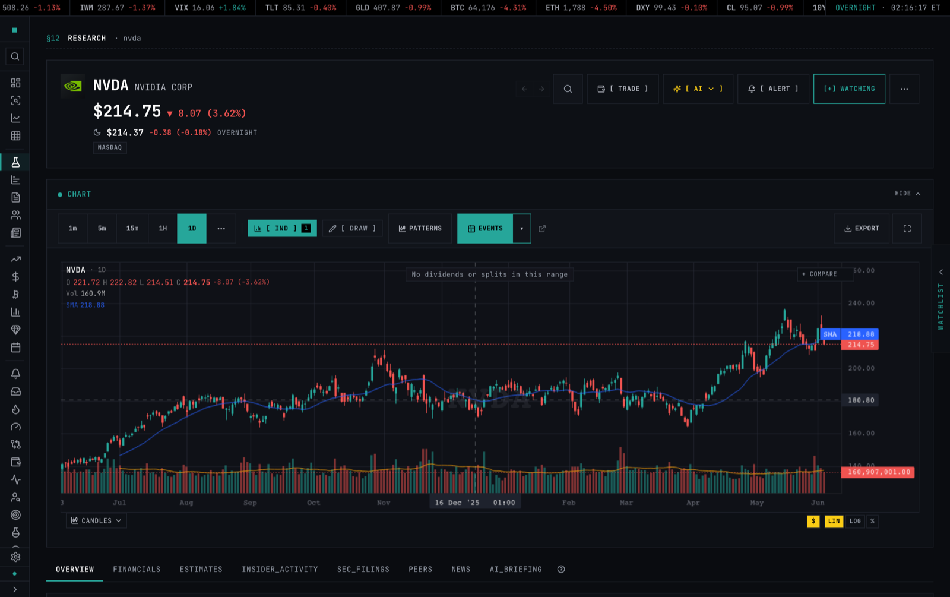
Task: Switch axis to percent mode
Action: pyautogui.click(x=872, y=521)
